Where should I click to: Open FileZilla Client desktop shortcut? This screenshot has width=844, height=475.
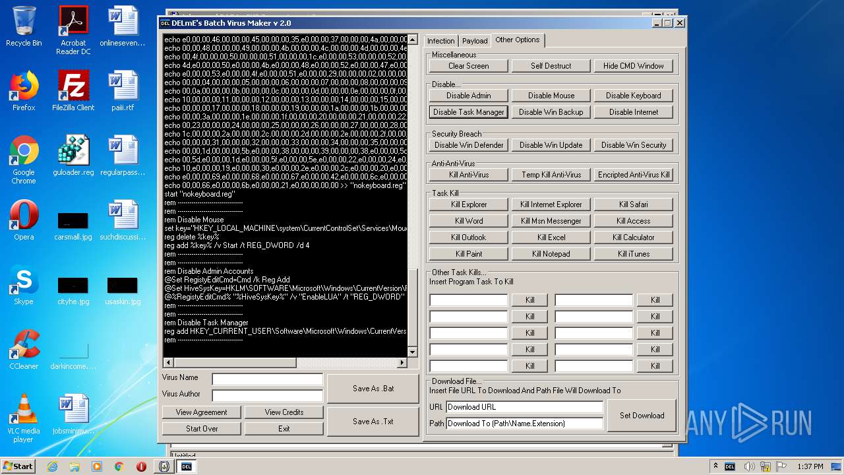[x=73, y=91]
